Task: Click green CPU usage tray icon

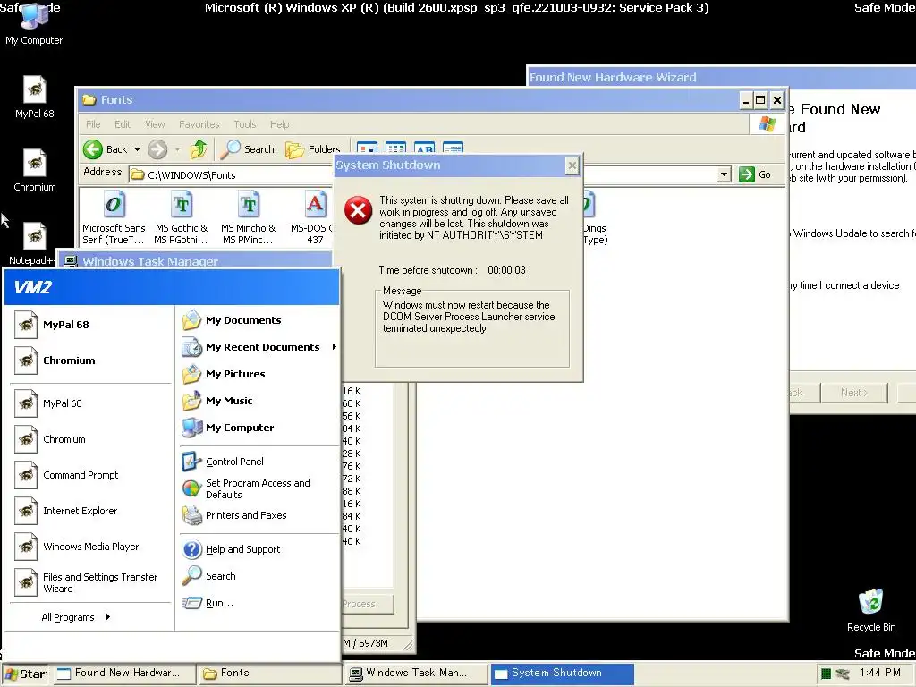Action: pos(826,674)
